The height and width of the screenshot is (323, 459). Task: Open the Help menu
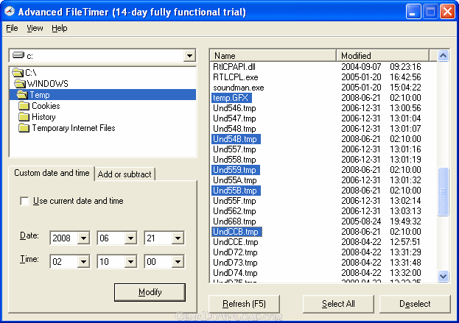pyautogui.click(x=60, y=28)
